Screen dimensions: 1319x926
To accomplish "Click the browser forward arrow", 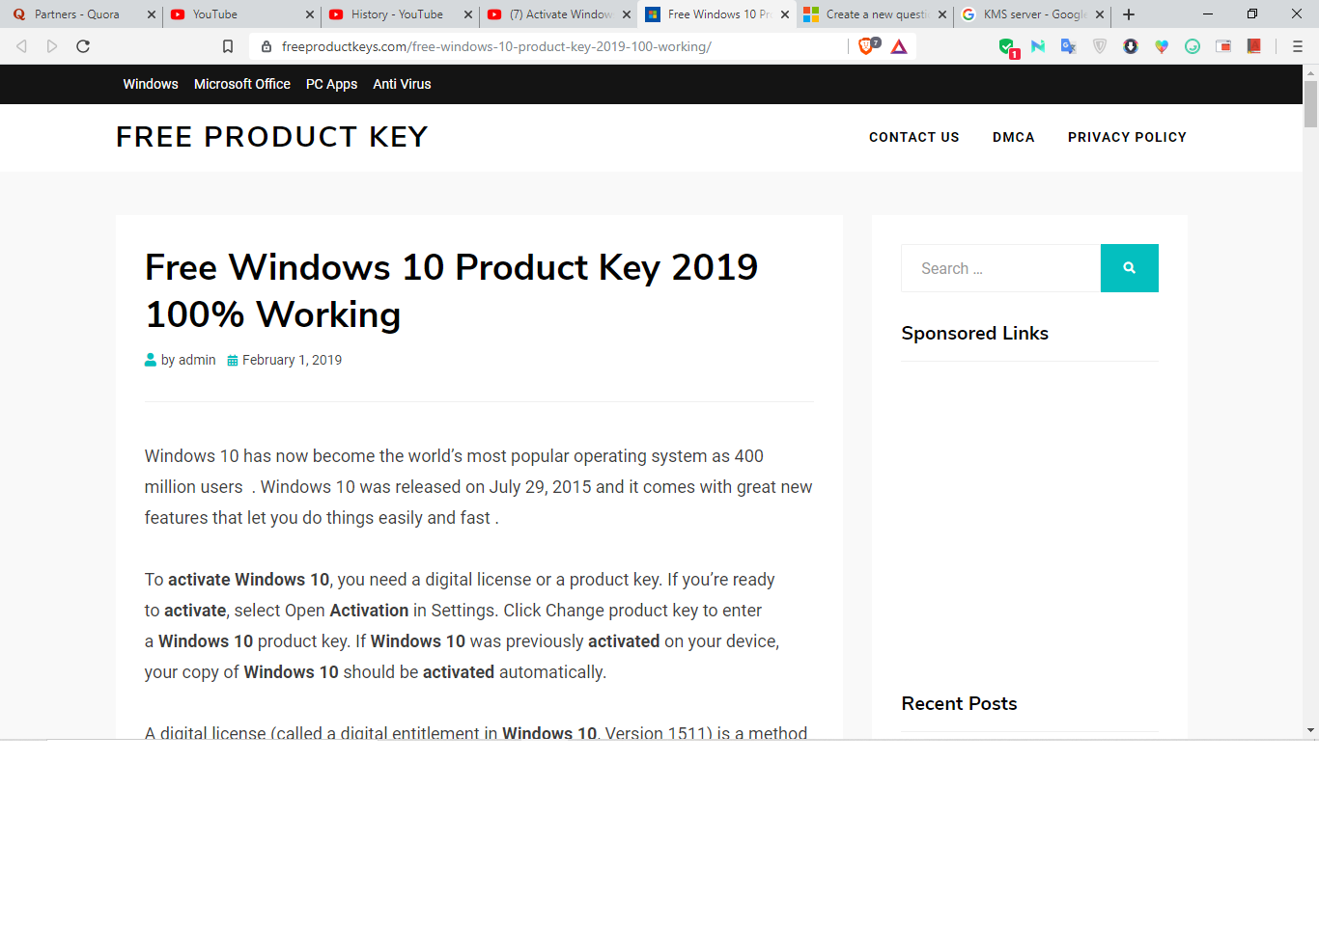I will click(x=52, y=46).
